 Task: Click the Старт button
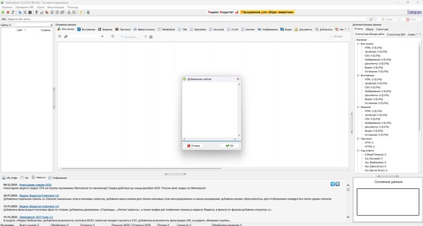tap(387, 19)
